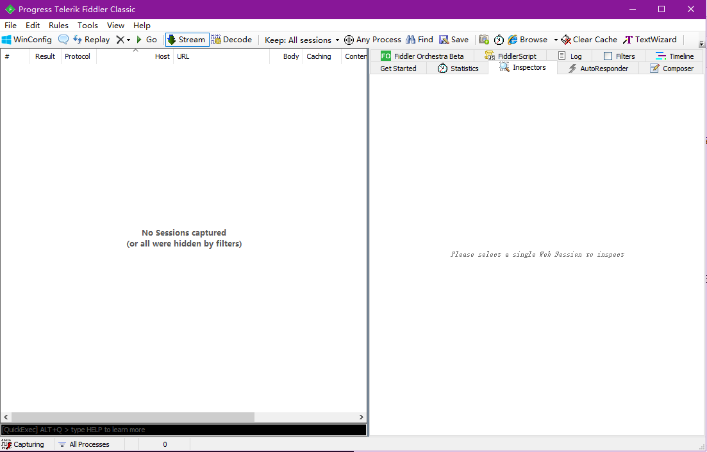The image size is (707, 452).
Task: Open Find sessions dialog
Action: tap(419, 40)
